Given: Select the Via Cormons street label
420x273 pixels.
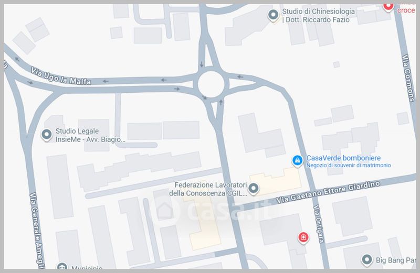Looking at the screenshot, I should click(408, 78).
